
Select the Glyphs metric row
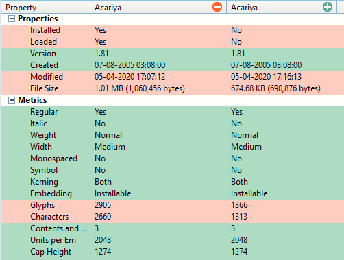pos(173,205)
